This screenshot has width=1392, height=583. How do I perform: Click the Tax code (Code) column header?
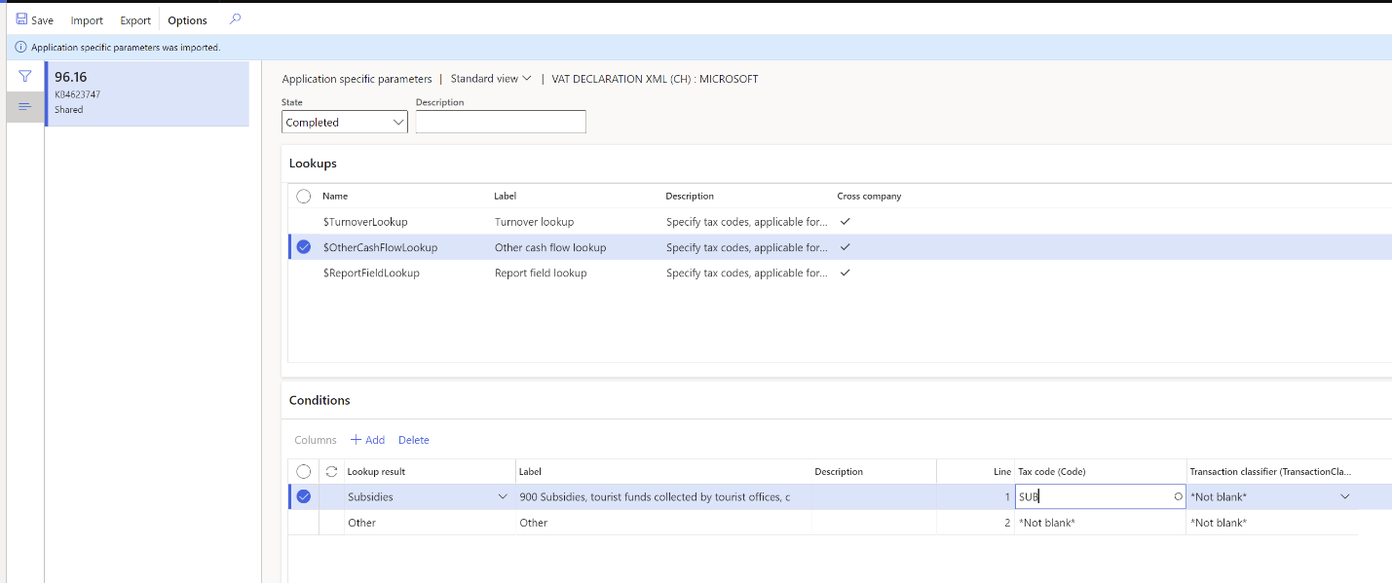coord(1052,471)
